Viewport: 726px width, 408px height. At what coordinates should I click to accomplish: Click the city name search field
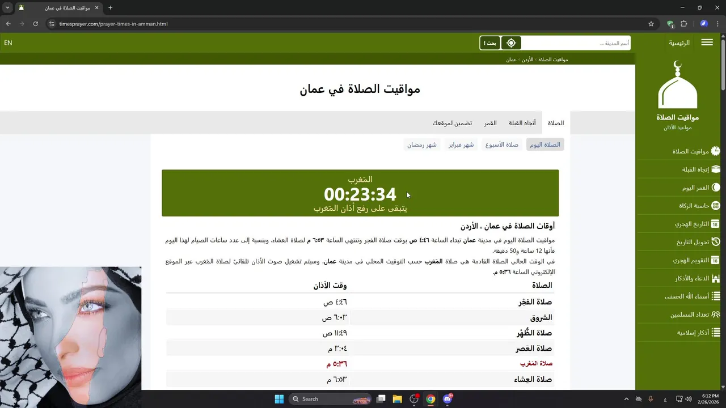coord(575,43)
